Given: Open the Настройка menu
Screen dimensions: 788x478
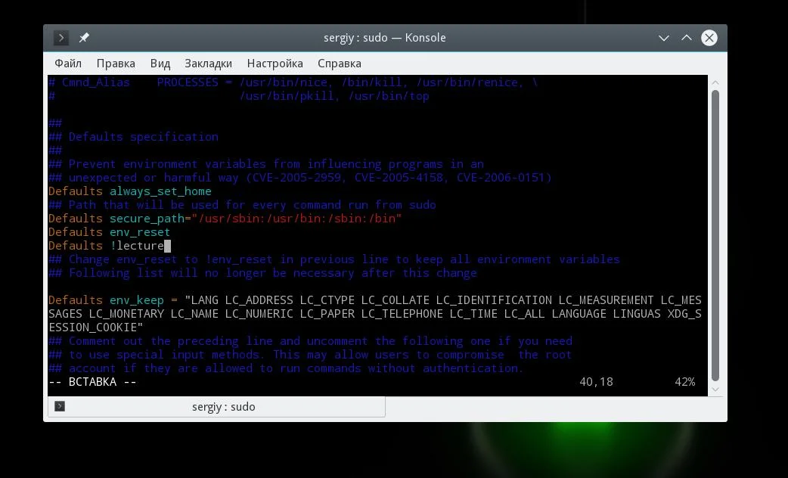Looking at the screenshot, I should tap(275, 64).
